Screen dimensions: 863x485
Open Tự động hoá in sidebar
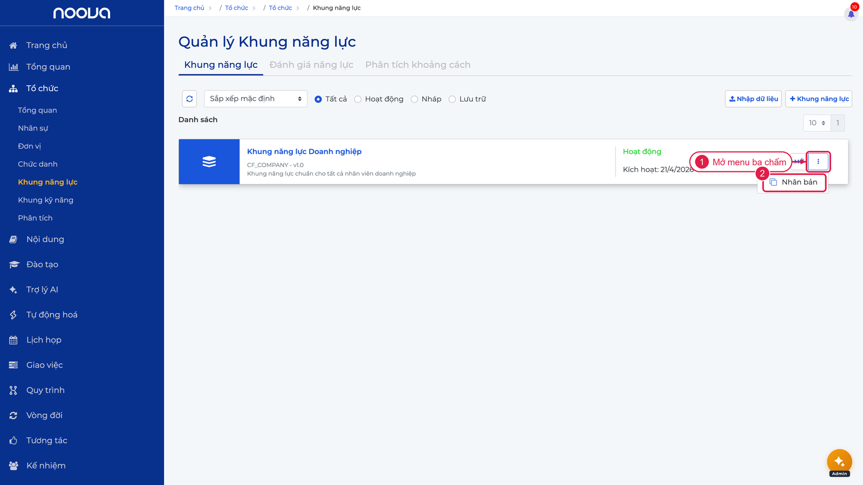(52, 315)
